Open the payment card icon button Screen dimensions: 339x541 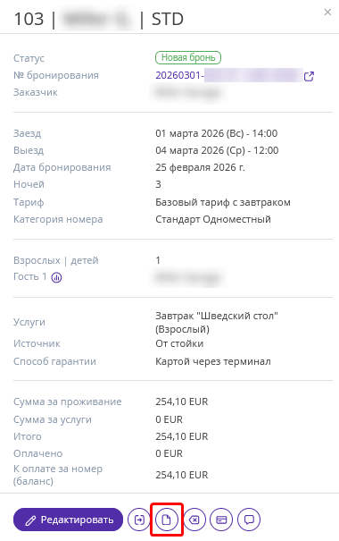(x=221, y=520)
